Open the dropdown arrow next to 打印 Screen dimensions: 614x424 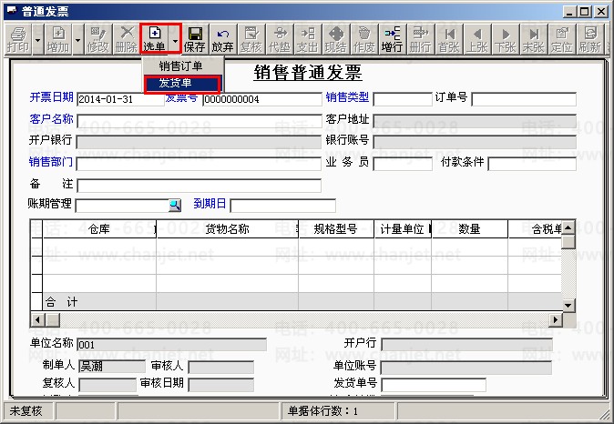pyautogui.click(x=37, y=39)
